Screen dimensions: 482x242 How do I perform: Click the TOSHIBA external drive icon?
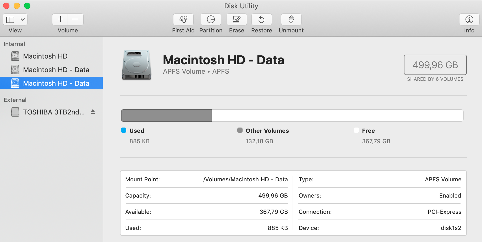coord(15,112)
